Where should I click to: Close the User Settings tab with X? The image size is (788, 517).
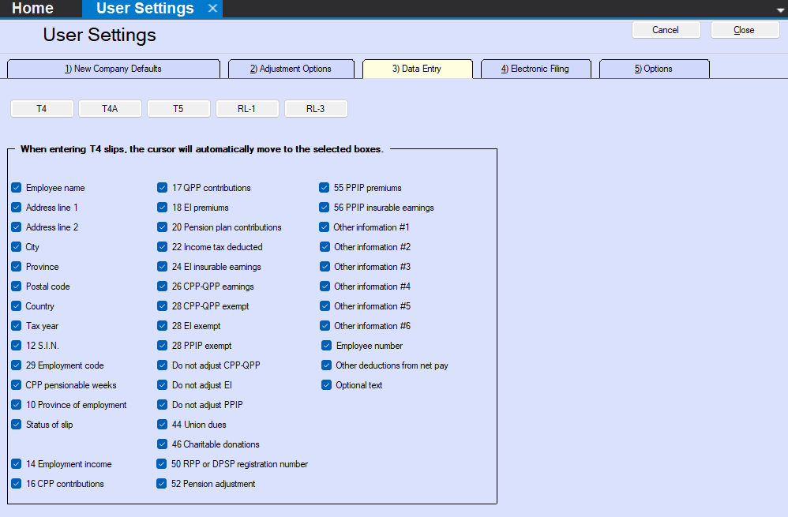tap(212, 9)
